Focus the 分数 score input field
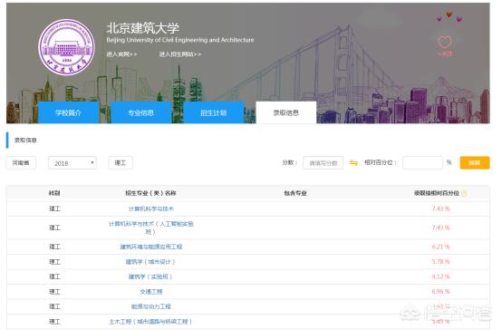 [323, 163]
